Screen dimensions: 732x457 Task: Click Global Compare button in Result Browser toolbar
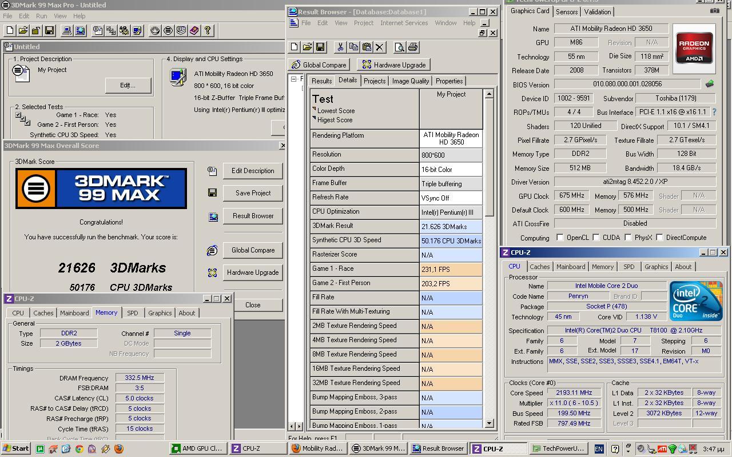(319, 65)
